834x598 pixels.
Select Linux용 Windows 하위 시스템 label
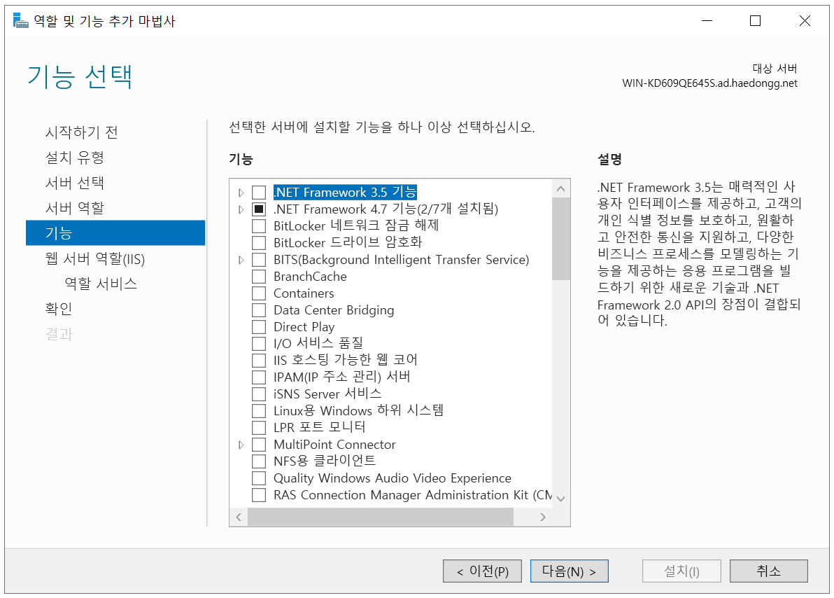358,411
